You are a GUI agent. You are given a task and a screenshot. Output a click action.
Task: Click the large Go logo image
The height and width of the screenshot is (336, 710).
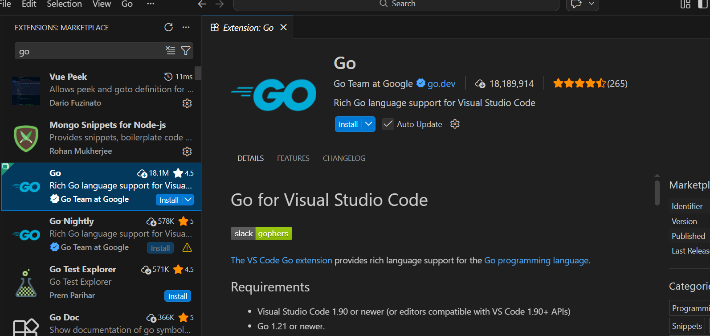click(273, 94)
